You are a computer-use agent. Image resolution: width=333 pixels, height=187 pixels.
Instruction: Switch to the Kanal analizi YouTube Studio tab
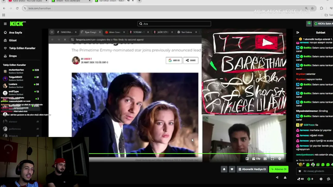point(27,1)
